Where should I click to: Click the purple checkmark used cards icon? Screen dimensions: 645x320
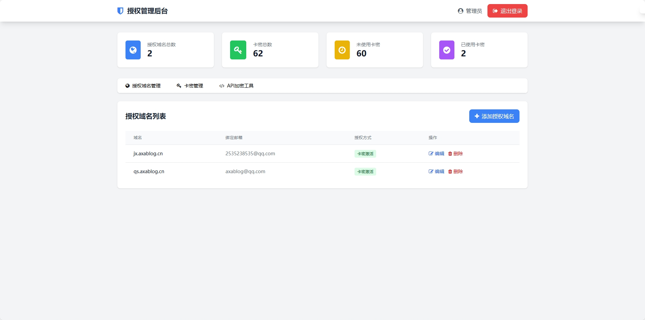tap(447, 50)
